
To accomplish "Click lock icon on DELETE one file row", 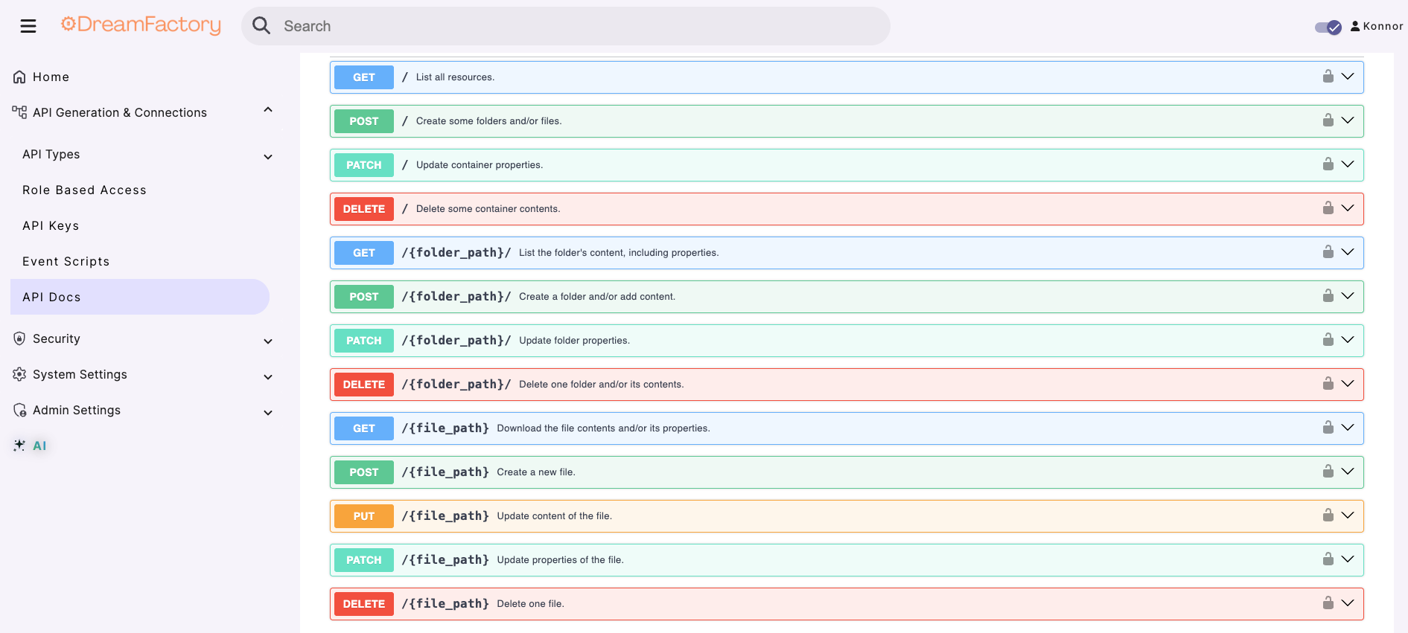I will pyautogui.click(x=1328, y=603).
